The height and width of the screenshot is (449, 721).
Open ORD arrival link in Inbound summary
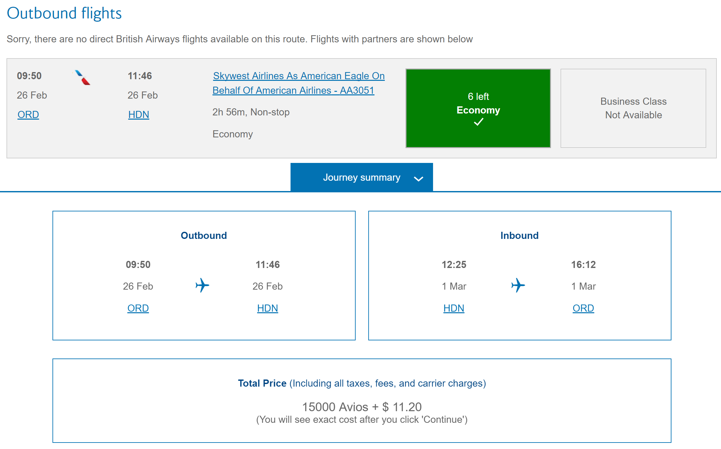tap(583, 308)
